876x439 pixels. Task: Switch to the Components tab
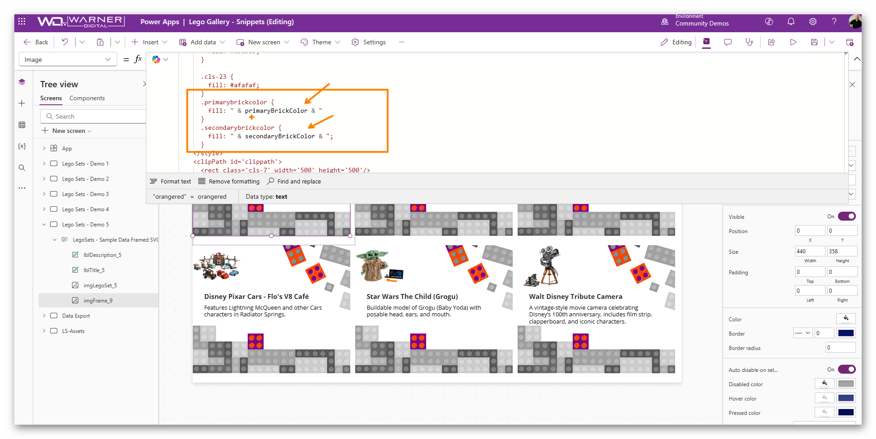tap(87, 98)
